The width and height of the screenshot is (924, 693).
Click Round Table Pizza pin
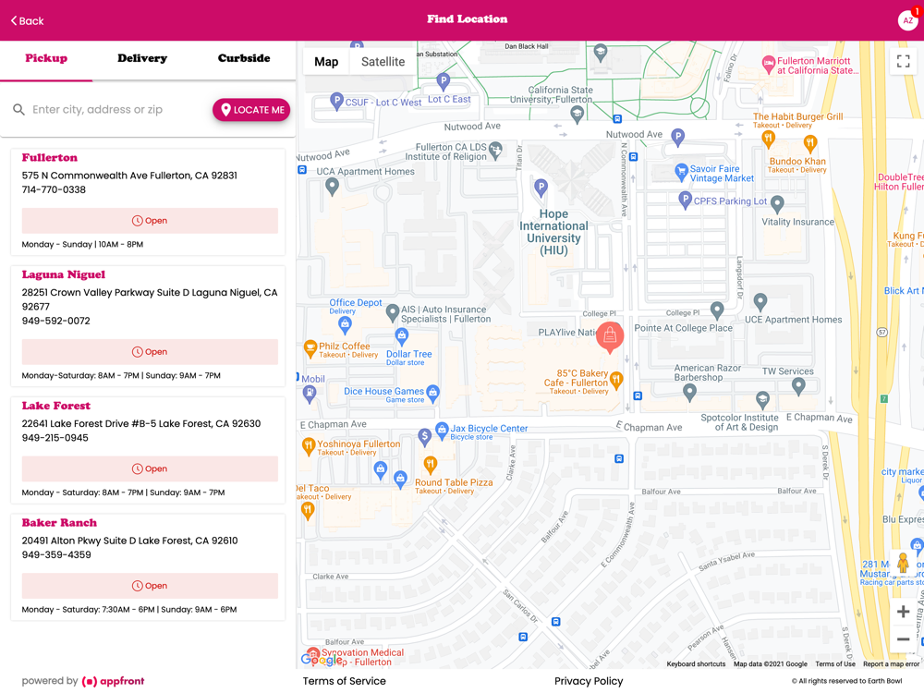[431, 465]
